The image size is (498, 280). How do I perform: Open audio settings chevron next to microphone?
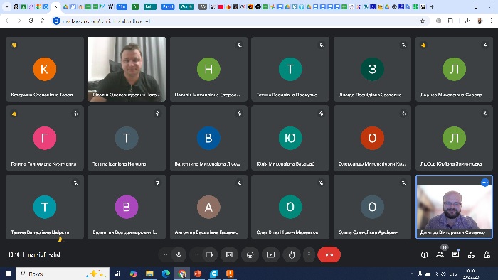pyautogui.click(x=166, y=254)
